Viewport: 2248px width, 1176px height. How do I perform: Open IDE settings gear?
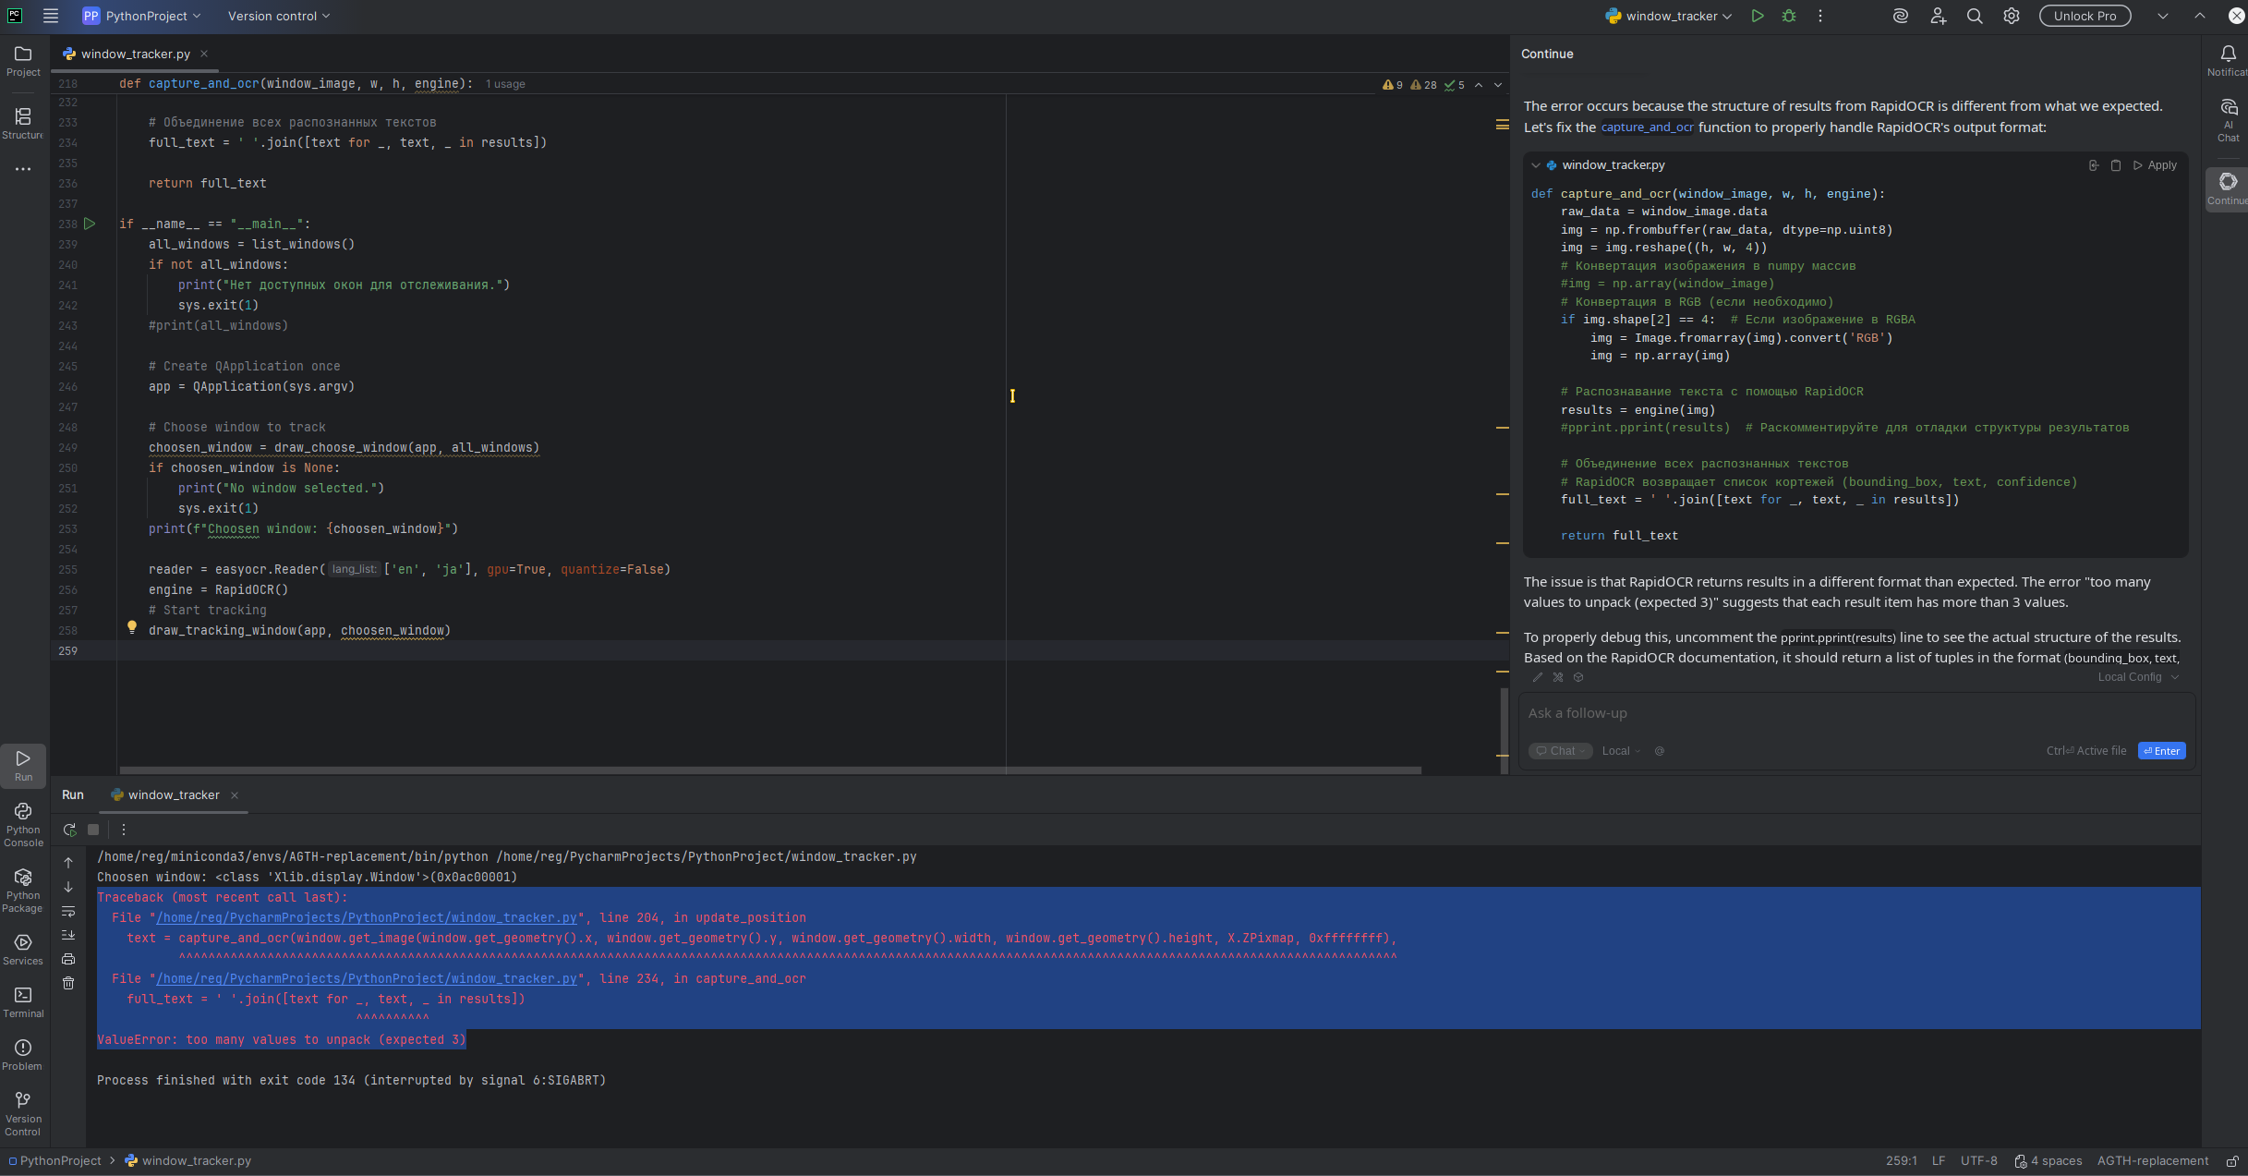click(x=2012, y=16)
